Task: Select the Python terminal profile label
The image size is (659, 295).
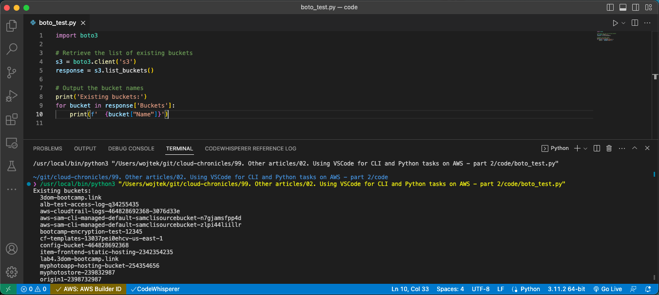Action: tap(555, 148)
